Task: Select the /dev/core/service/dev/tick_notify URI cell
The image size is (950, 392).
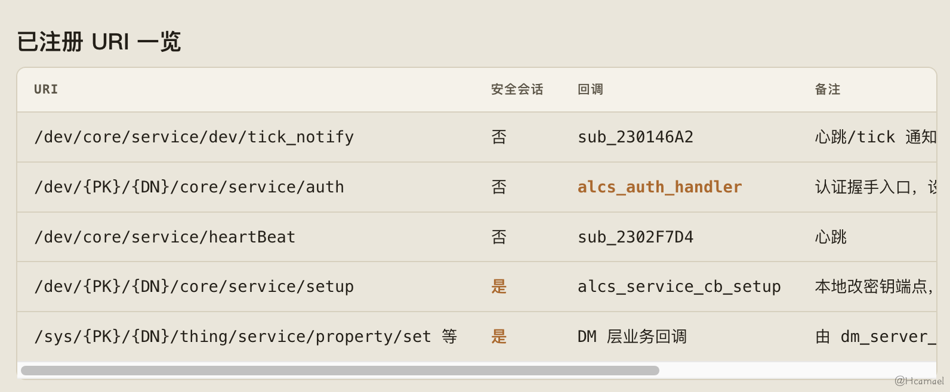Action: (194, 137)
